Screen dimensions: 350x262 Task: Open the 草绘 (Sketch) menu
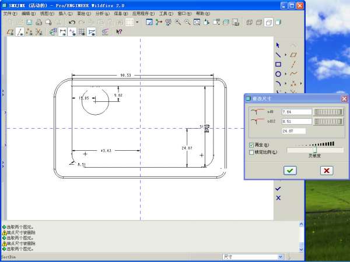[x=84, y=13]
